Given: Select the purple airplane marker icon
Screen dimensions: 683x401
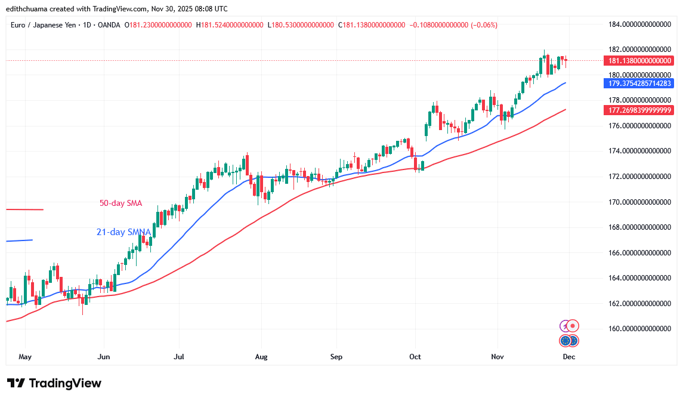Looking at the screenshot, I should point(564,325).
